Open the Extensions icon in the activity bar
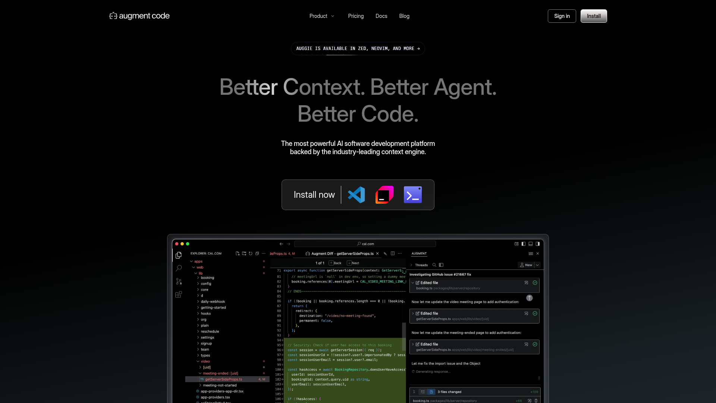716x403 pixels. click(x=179, y=295)
